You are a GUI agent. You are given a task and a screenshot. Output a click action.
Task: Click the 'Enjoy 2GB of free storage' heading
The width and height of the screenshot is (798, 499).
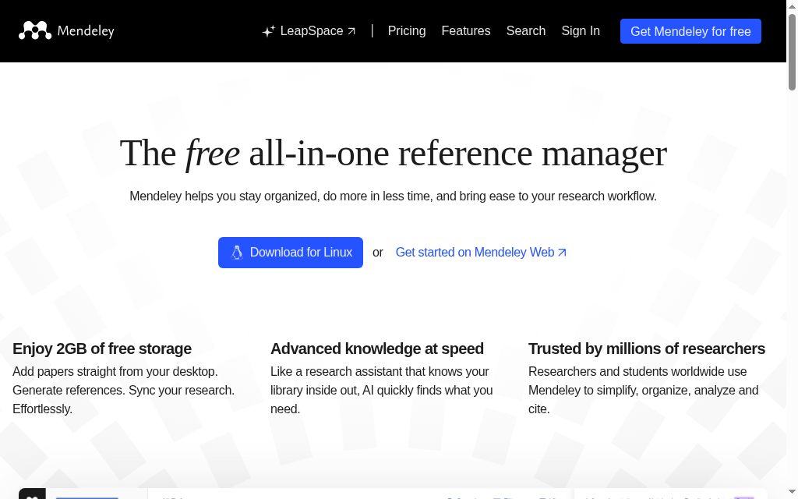point(102,349)
